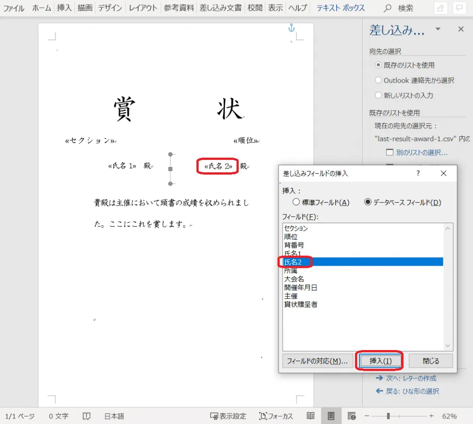
Task: Expand the 差し込み task pane options arrow
Action: pos(438,30)
